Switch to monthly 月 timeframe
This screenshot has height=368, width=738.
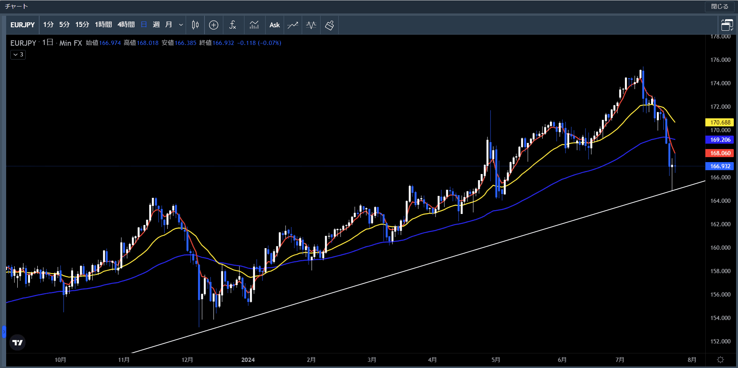pyautogui.click(x=168, y=25)
